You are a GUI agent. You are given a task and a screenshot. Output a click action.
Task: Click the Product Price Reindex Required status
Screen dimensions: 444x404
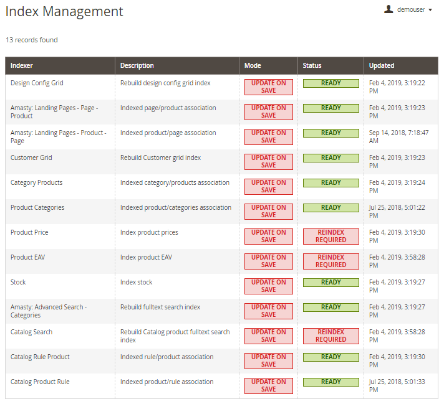[331, 236]
